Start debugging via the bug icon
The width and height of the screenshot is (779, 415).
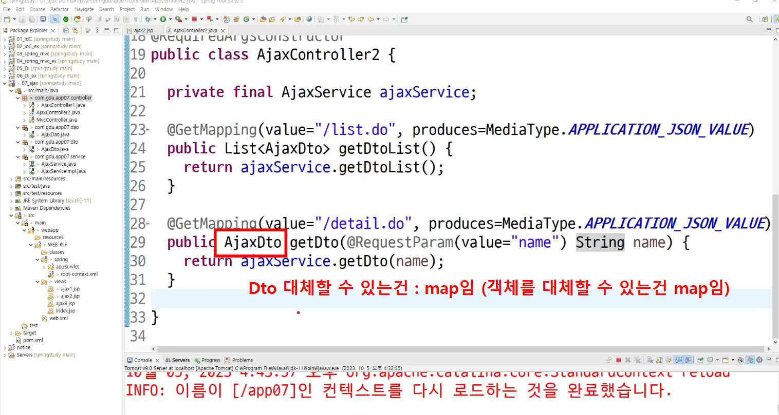148,19
